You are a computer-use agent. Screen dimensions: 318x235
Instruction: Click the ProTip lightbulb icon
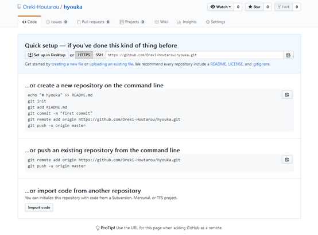(x=98, y=228)
